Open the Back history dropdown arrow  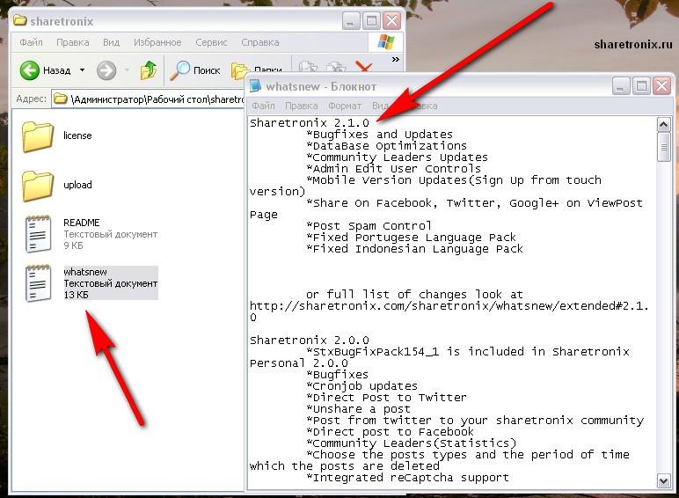coord(82,70)
